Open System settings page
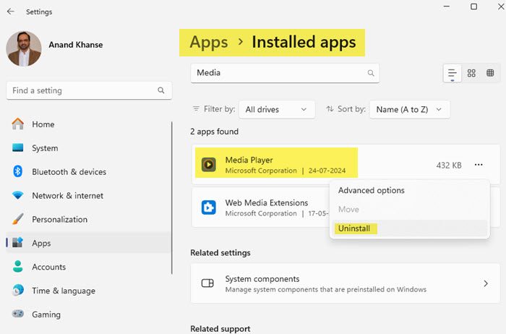506x334 pixels. coord(89,148)
